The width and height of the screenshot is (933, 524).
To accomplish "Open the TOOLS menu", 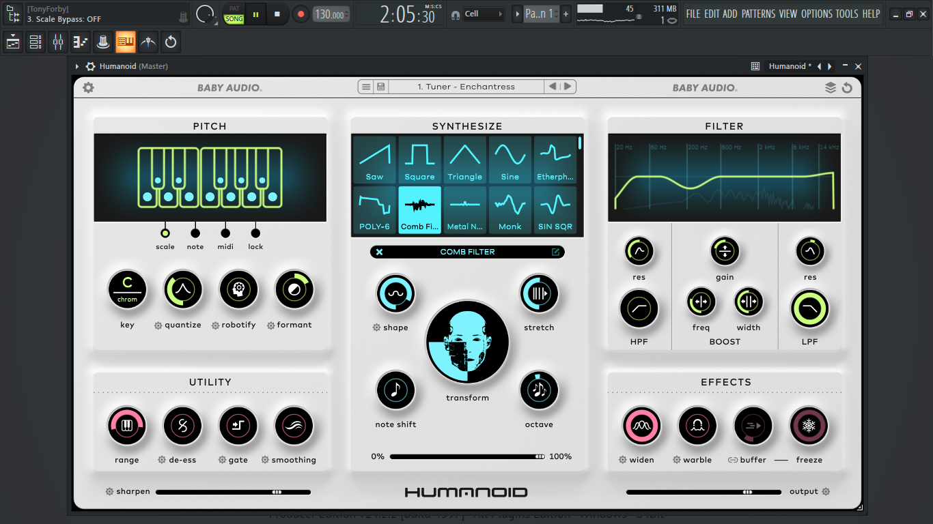I will [847, 14].
